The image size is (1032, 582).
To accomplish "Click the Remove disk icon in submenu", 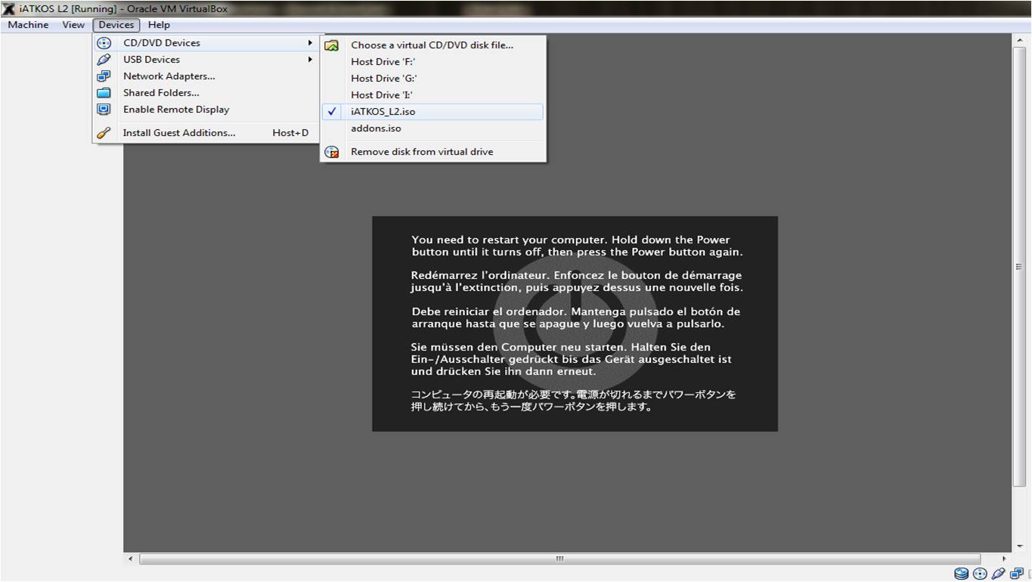I will [331, 152].
